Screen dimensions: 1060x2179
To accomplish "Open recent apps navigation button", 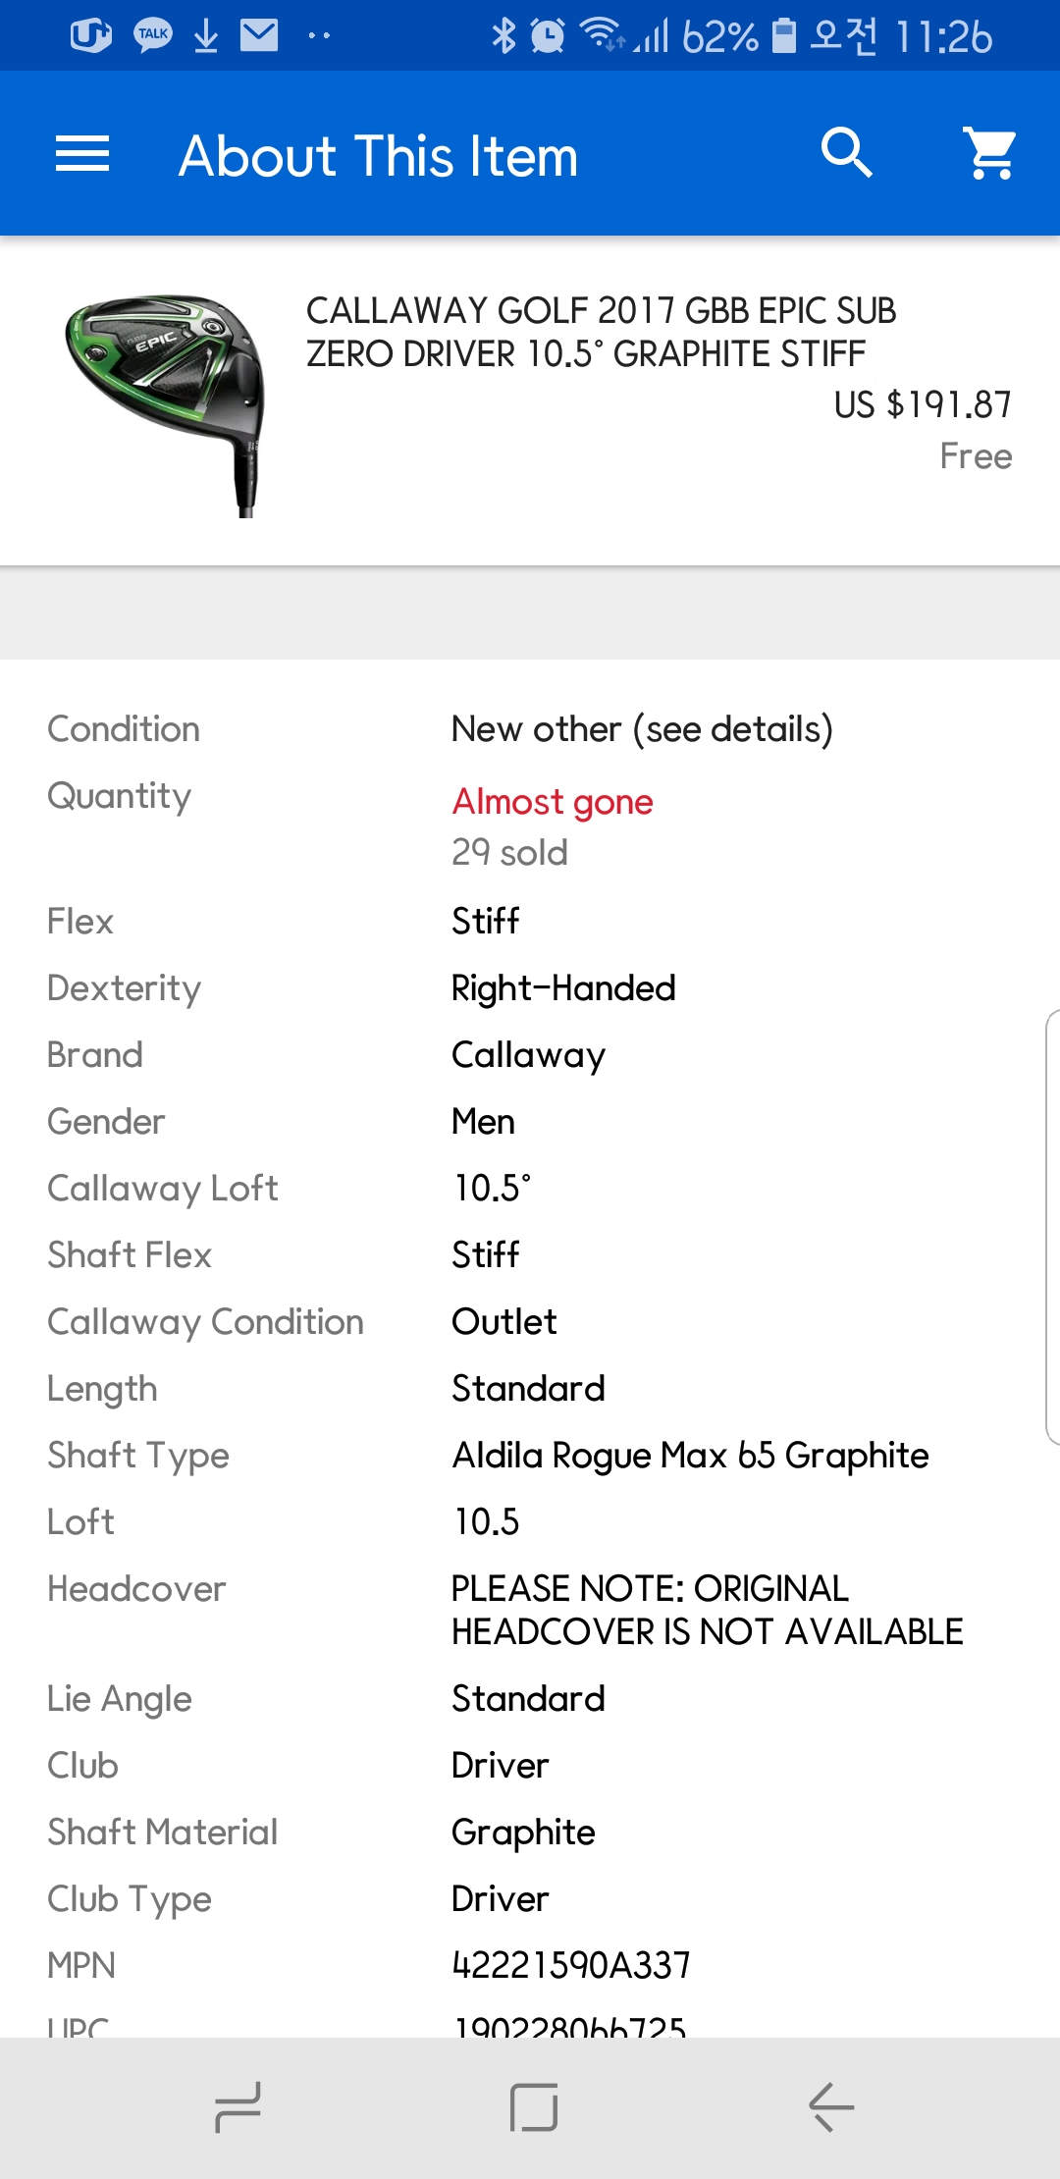I will pos(238,2107).
